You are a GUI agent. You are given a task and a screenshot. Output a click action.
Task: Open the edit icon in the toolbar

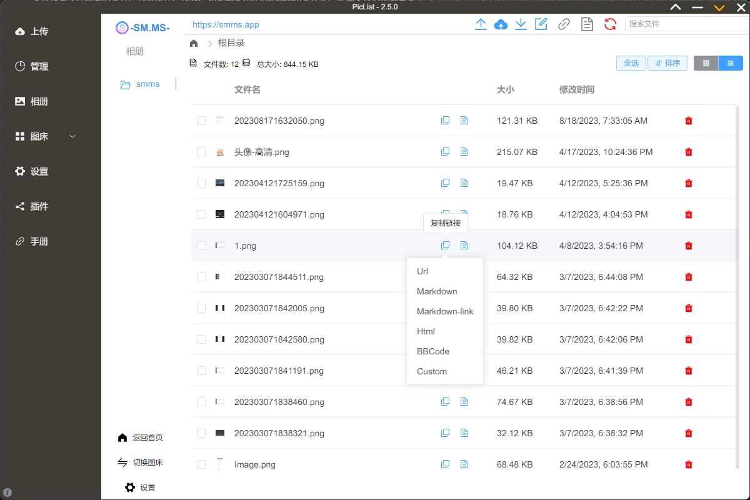(541, 24)
